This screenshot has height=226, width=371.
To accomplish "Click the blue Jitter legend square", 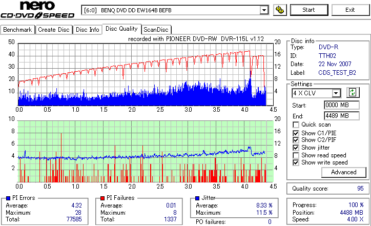I will coord(197,198).
